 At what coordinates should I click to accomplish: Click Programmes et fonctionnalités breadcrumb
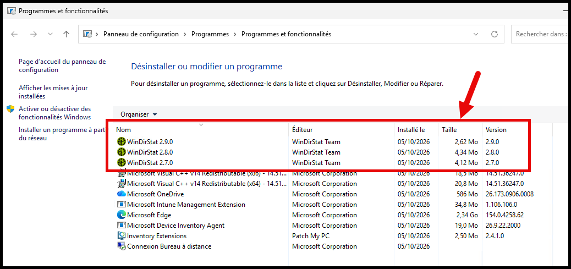(x=286, y=34)
